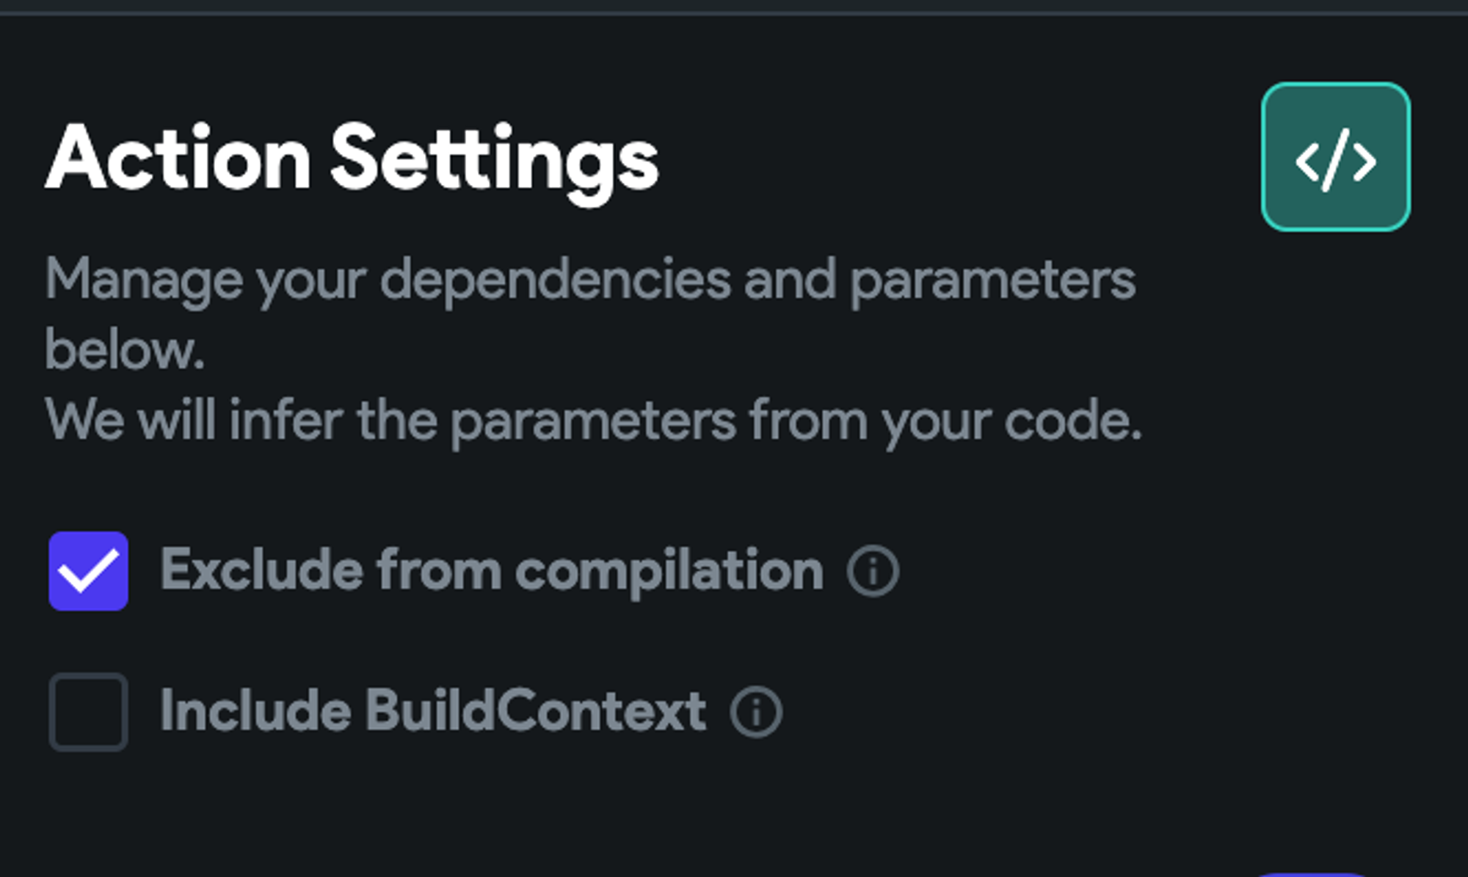Click the Include BuildContext label text
1468x877 pixels.
[x=433, y=711]
